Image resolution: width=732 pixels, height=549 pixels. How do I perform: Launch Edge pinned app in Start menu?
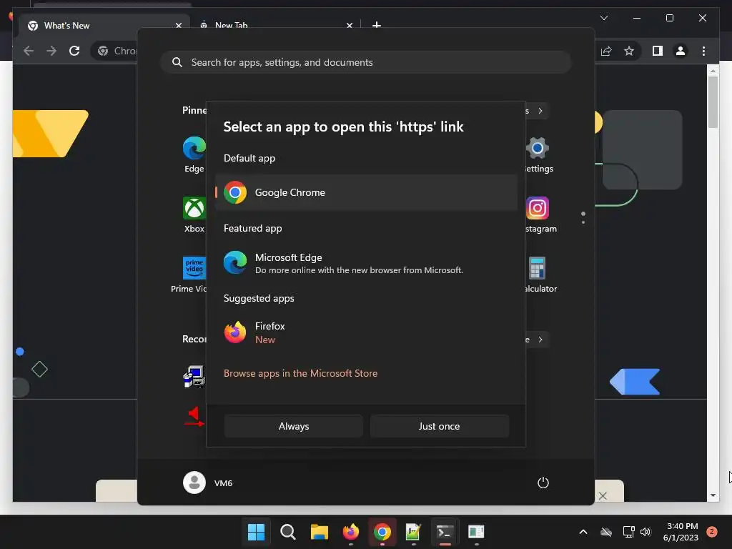pos(194,155)
